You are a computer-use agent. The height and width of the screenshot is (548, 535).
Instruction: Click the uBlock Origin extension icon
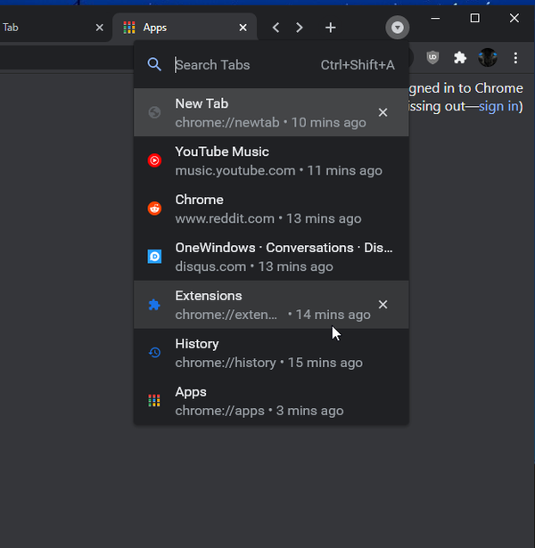pos(432,58)
